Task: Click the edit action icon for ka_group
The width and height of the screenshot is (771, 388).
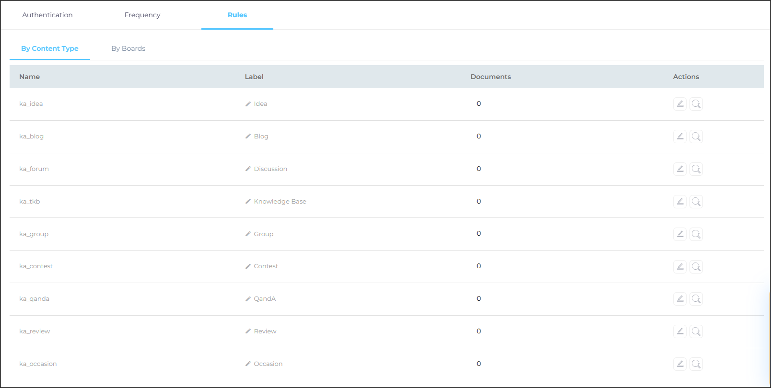Action: pos(680,234)
